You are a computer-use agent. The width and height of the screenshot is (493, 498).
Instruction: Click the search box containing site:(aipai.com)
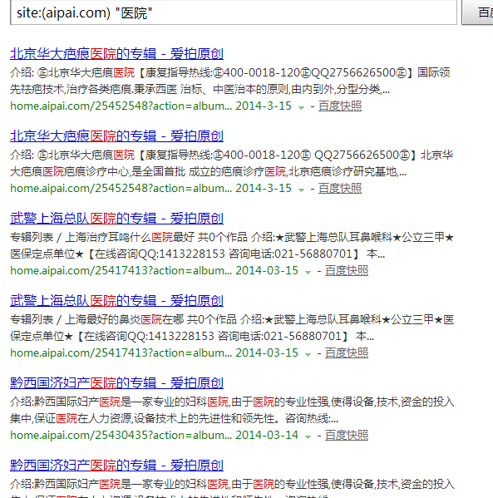234,12
